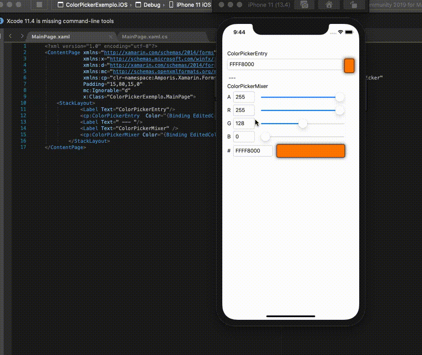Click the simulator rotate icon
Viewport: 422px width, 355px height.
click(x=354, y=5)
